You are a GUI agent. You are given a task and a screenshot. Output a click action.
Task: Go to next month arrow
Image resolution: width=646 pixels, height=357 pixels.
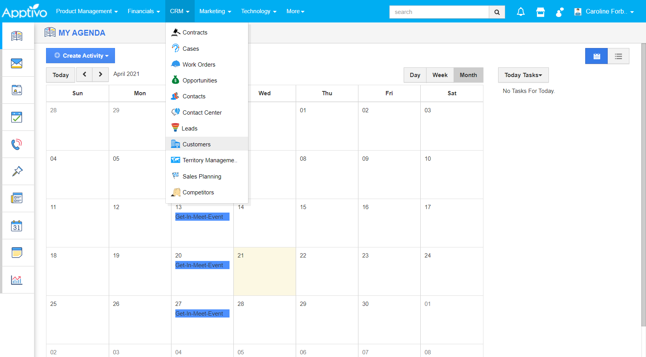pos(101,74)
